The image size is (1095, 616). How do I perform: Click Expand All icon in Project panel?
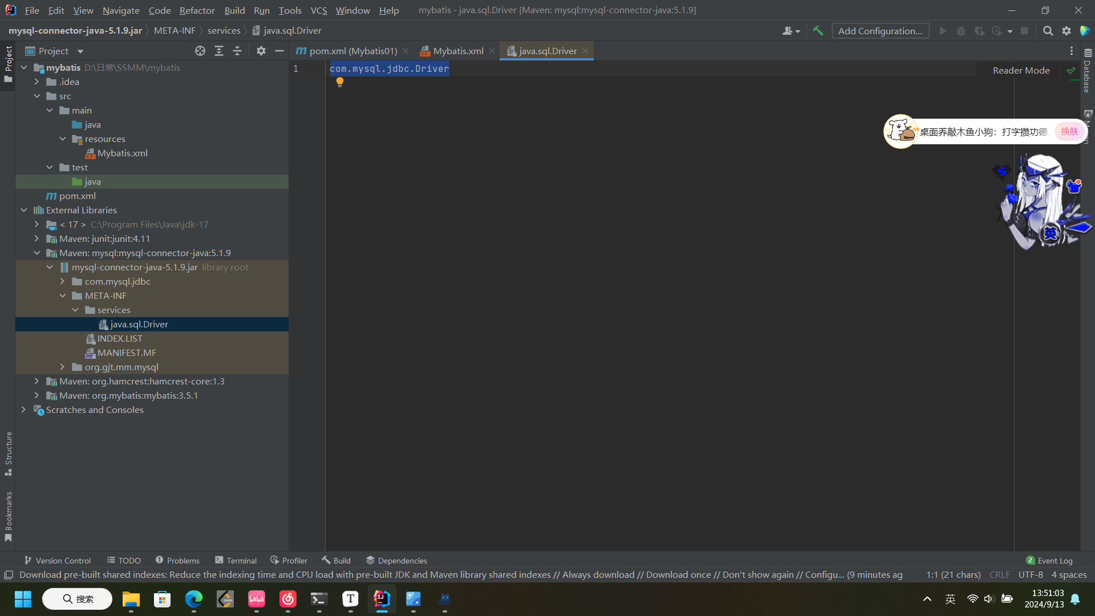coord(219,51)
